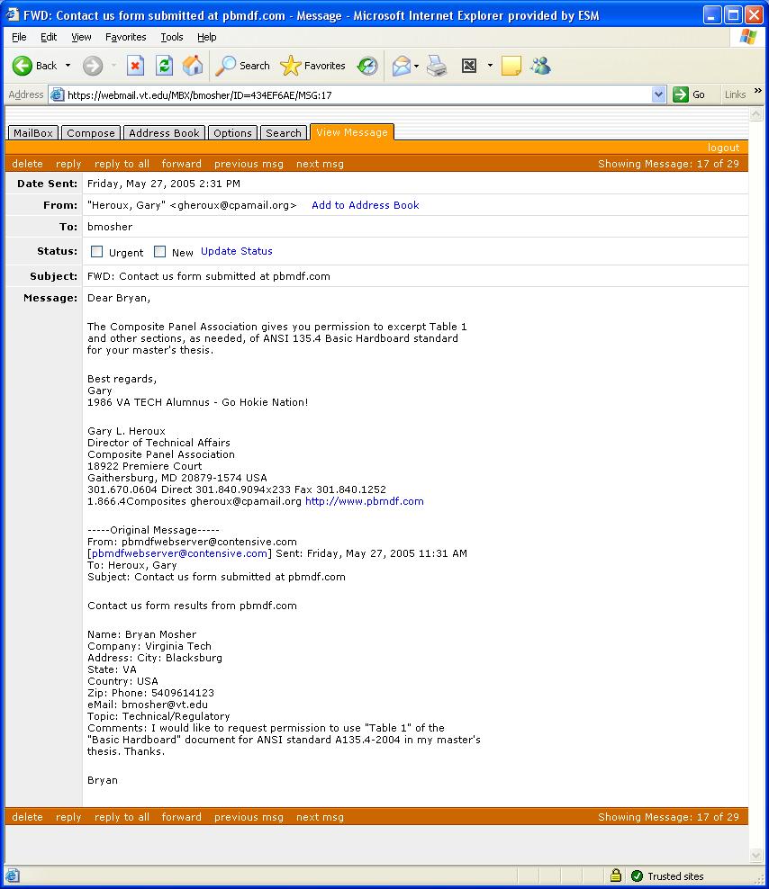The image size is (769, 889).
Task: Click reply to all above the message
Action: (x=122, y=164)
